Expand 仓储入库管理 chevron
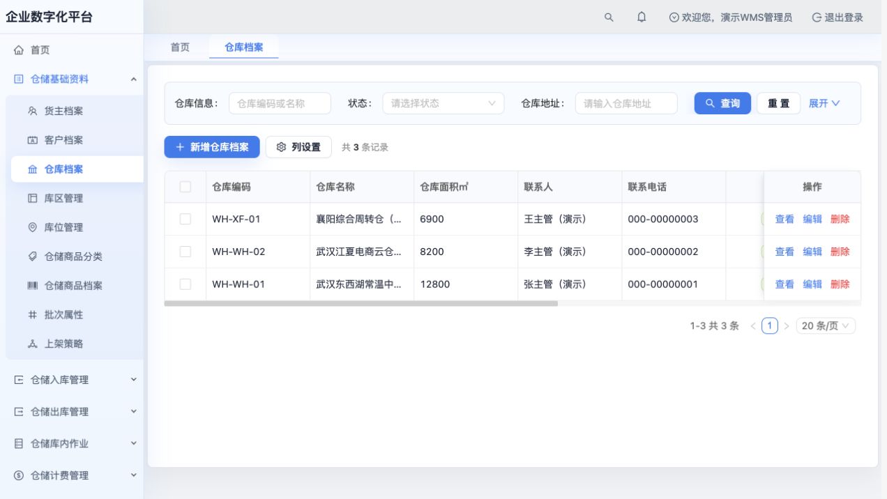The height and width of the screenshot is (499, 887). click(134, 380)
